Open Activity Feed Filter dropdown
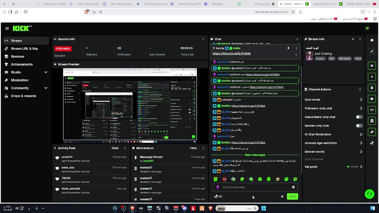Screen dimensions: 379x213 115,148
